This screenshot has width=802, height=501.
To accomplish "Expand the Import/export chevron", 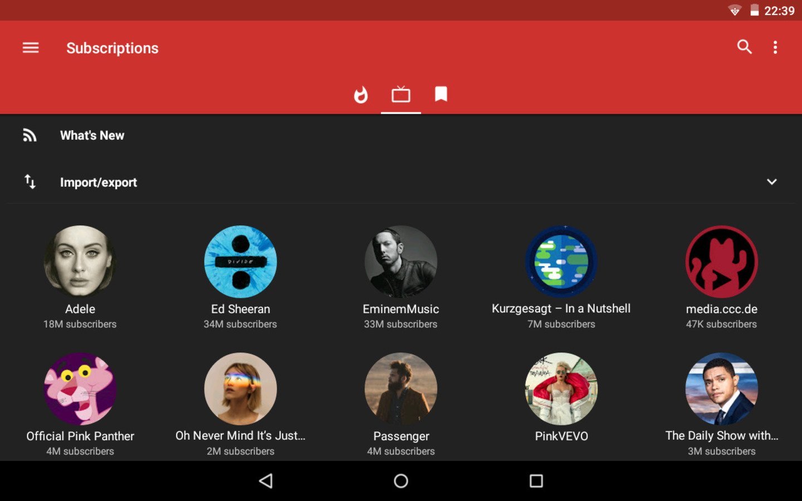I will (772, 182).
